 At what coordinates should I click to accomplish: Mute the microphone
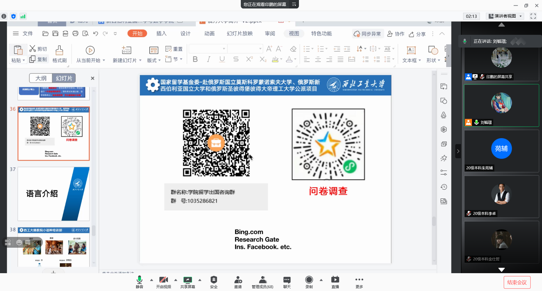click(x=139, y=280)
